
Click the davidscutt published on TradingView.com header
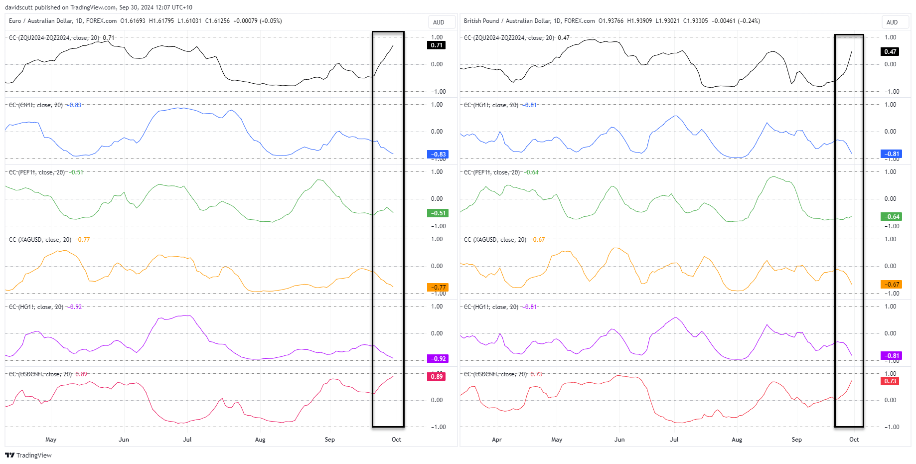tap(99, 7)
